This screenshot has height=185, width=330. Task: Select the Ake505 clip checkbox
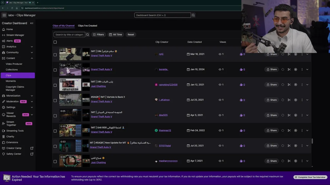[55, 116]
